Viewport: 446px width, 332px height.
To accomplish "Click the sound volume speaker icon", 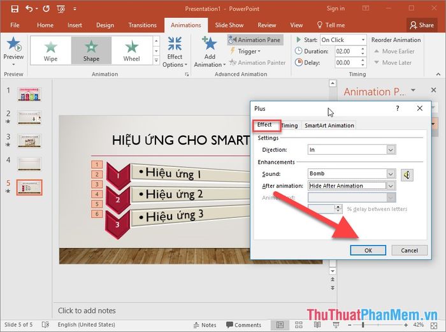I will tap(407, 175).
